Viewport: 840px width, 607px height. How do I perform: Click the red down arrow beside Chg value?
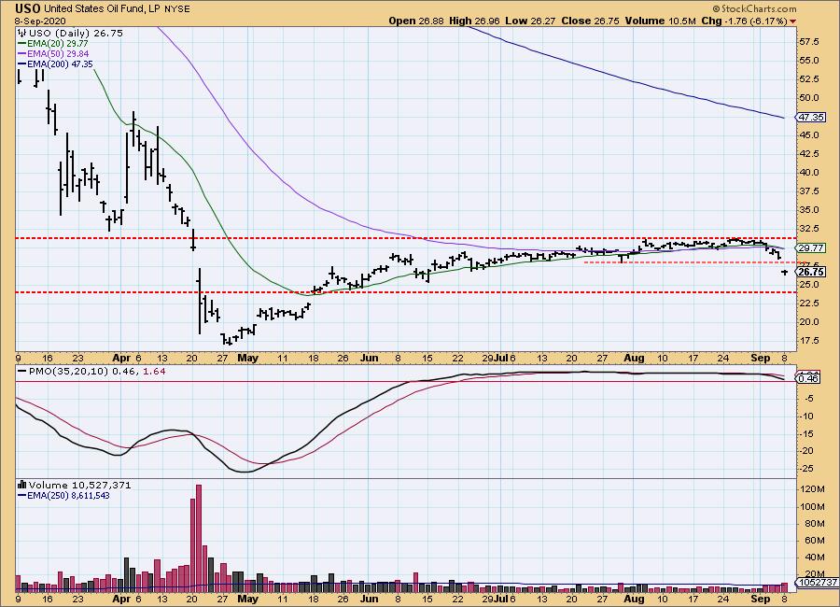pyautogui.click(x=792, y=21)
